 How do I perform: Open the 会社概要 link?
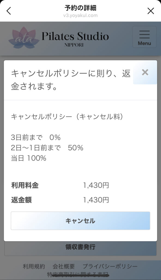click(63, 267)
